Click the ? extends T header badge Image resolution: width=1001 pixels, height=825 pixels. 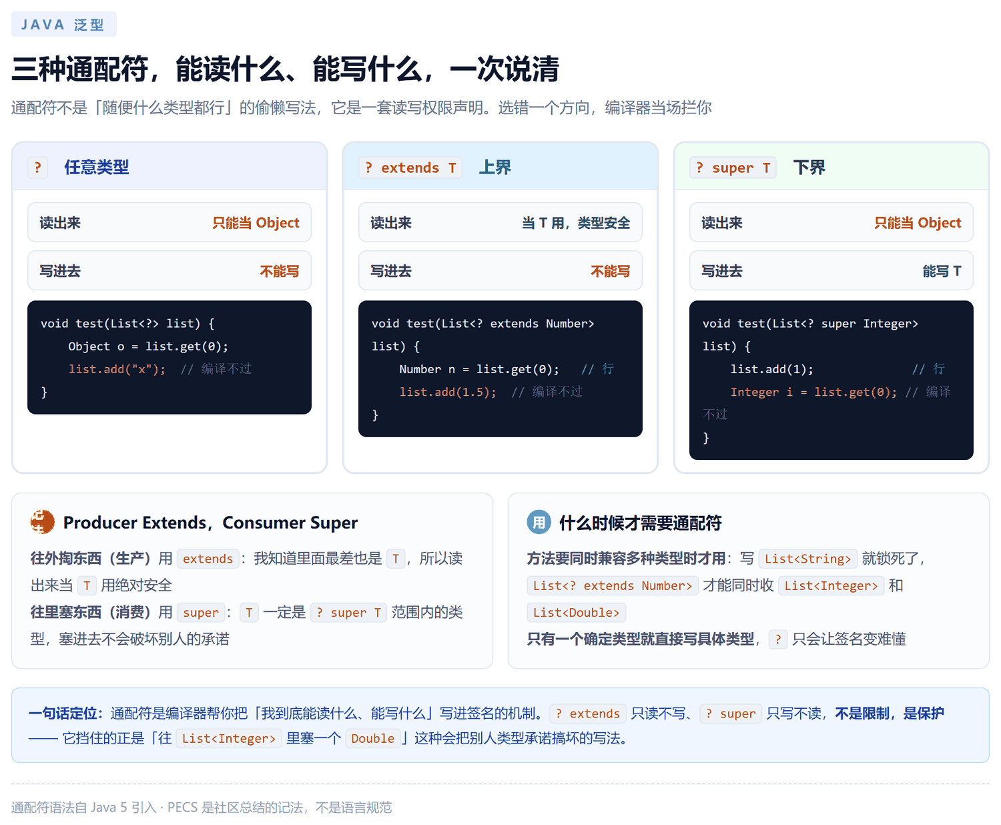(x=410, y=168)
